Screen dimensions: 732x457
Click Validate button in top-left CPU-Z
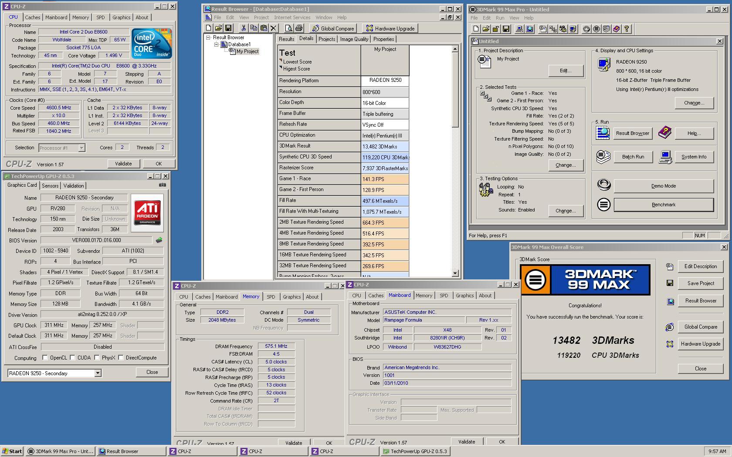(123, 164)
